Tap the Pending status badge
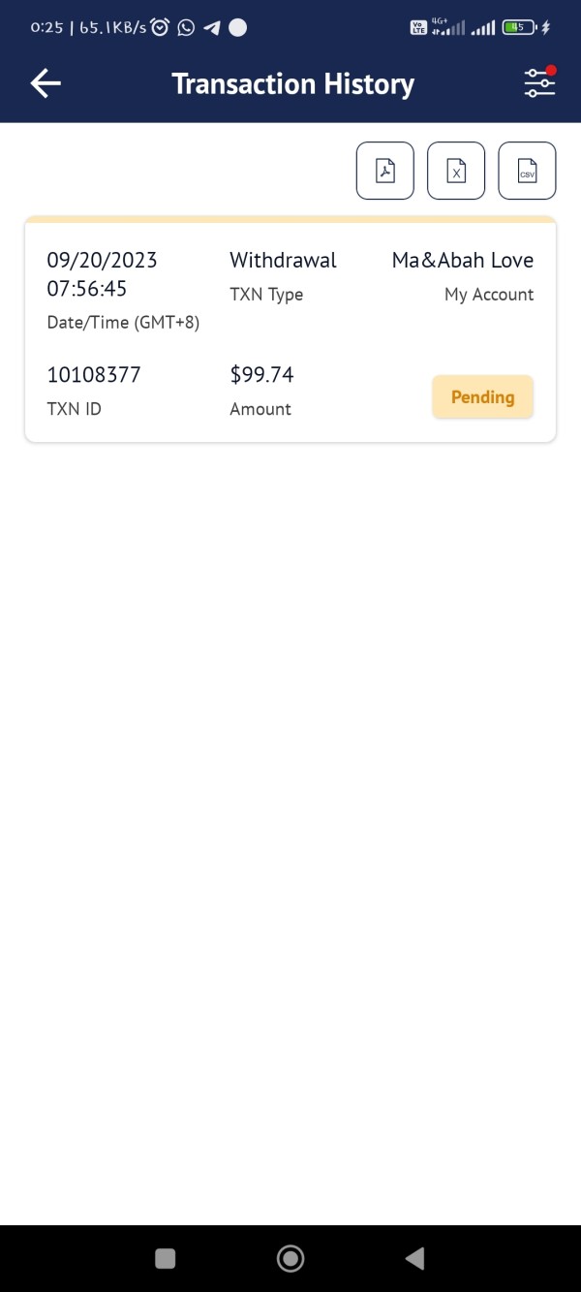The height and width of the screenshot is (1292, 581). coord(482,396)
